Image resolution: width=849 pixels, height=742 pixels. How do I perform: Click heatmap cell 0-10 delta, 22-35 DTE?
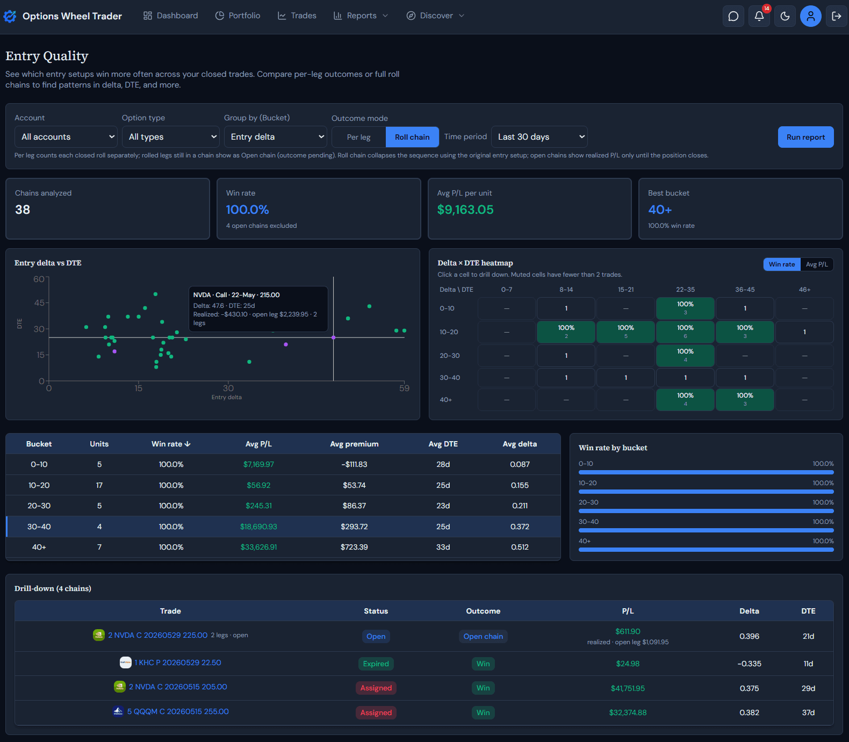685,308
